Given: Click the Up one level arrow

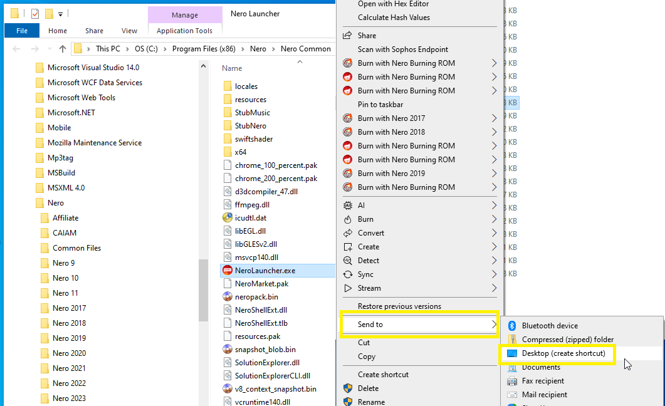Looking at the screenshot, I should tap(63, 49).
